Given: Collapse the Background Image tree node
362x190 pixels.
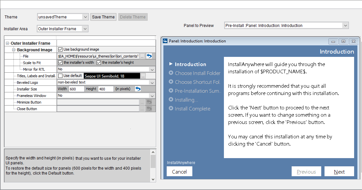Looking at the screenshot, I should pyautogui.click(x=13, y=49).
